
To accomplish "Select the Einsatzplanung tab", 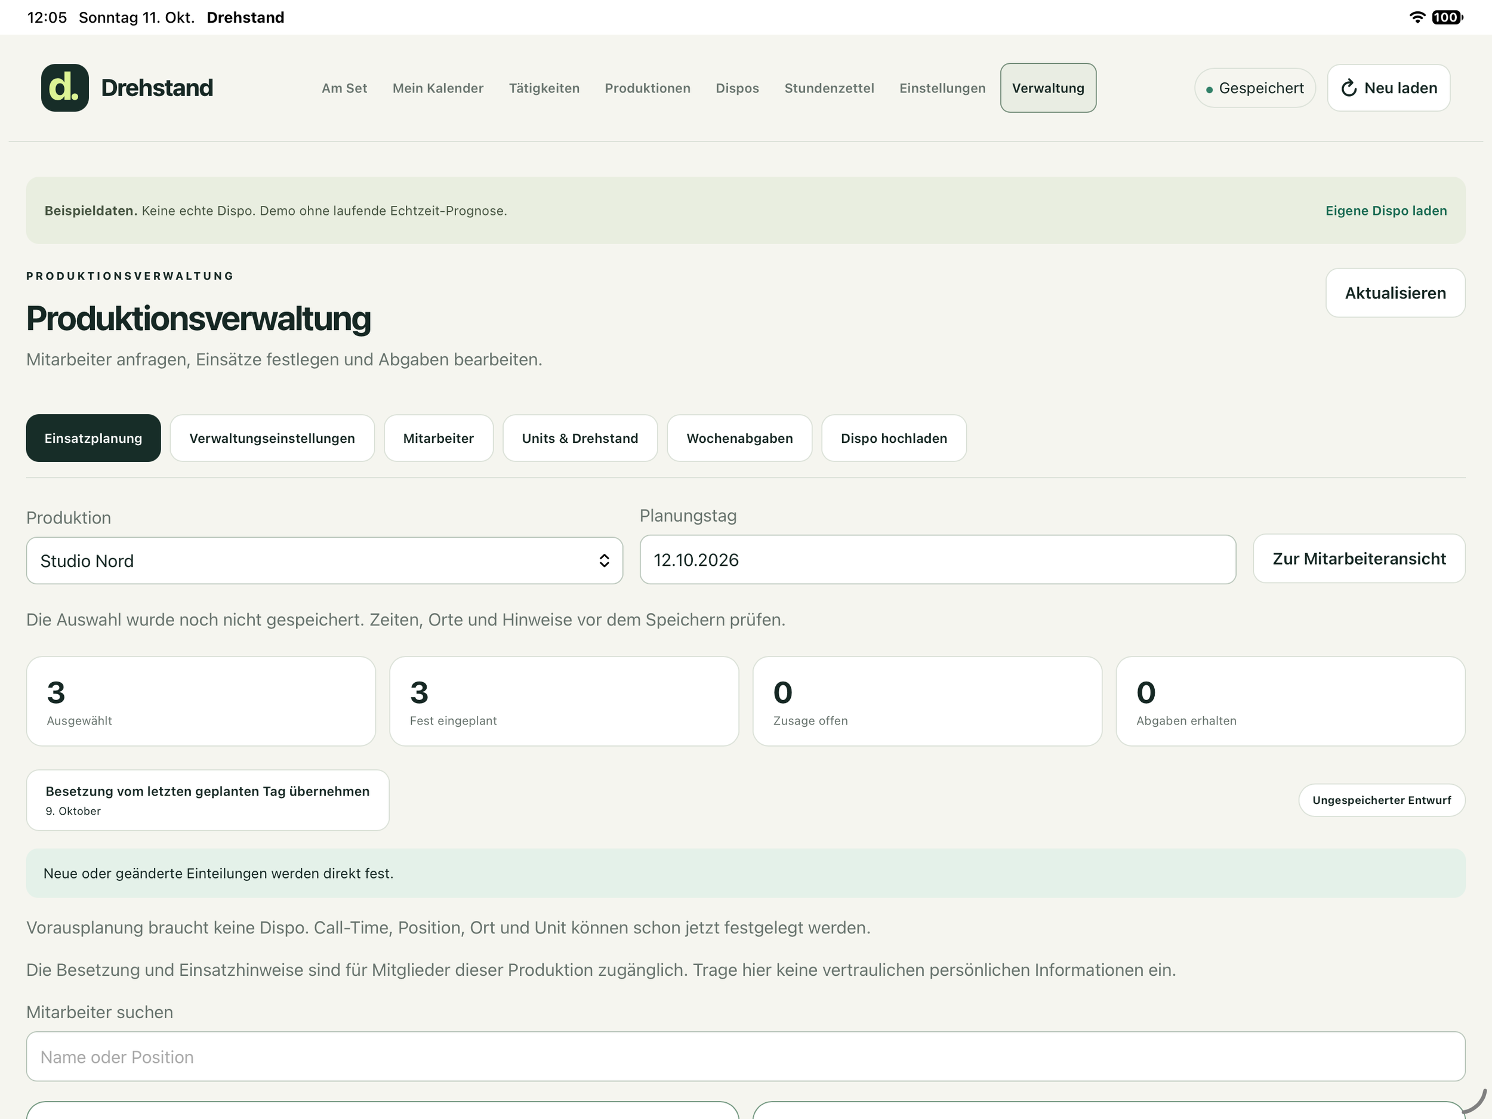I will (x=94, y=437).
